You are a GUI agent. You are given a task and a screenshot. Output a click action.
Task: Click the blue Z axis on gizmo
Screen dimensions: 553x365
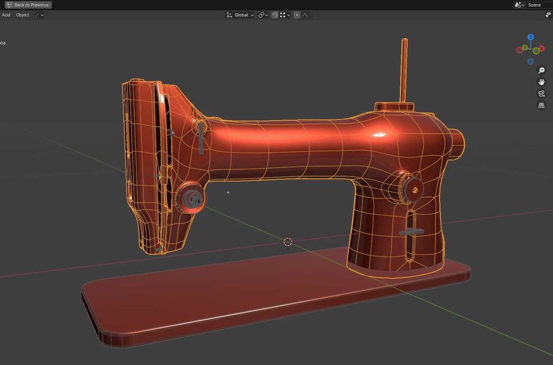(530, 37)
